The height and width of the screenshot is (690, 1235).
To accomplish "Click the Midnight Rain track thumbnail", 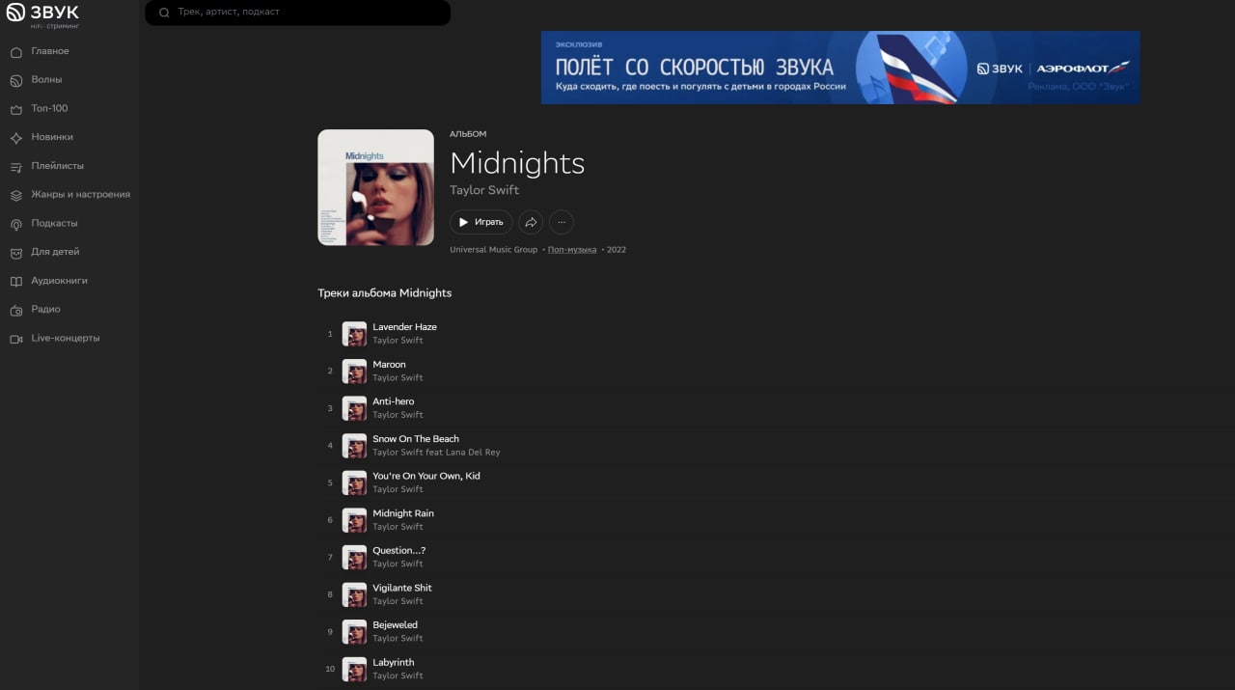I will [355, 520].
